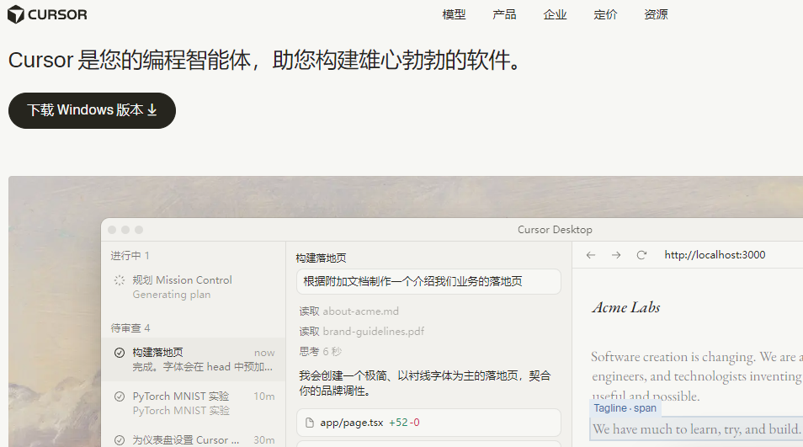This screenshot has height=447, width=803.
Task: Click the Acme Labs heading in preview
Action: click(625, 307)
